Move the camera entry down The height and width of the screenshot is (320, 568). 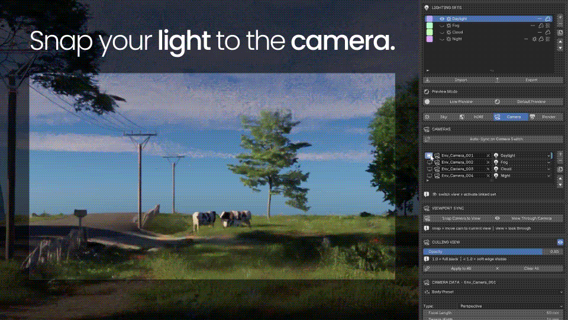click(560, 185)
